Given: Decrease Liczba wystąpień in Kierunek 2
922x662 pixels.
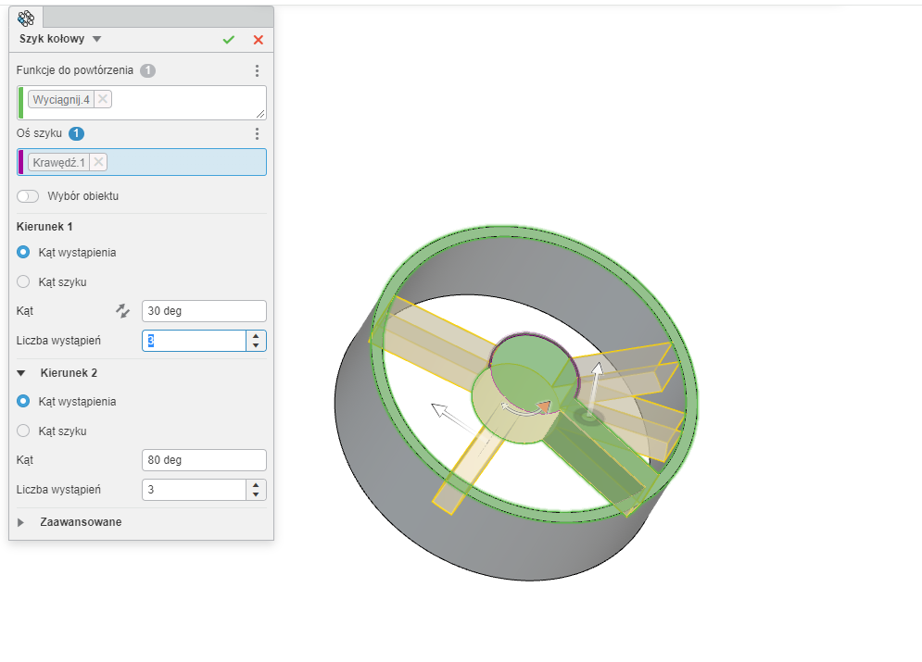Looking at the screenshot, I should (256, 494).
